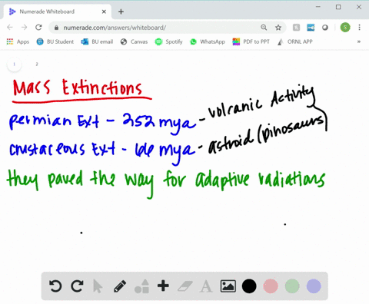Minimize the browser window
This screenshot has width=369, height=304.
tap(318, 7)
